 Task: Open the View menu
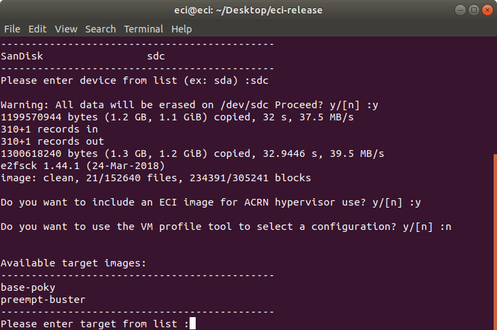(x=66, y=29)
